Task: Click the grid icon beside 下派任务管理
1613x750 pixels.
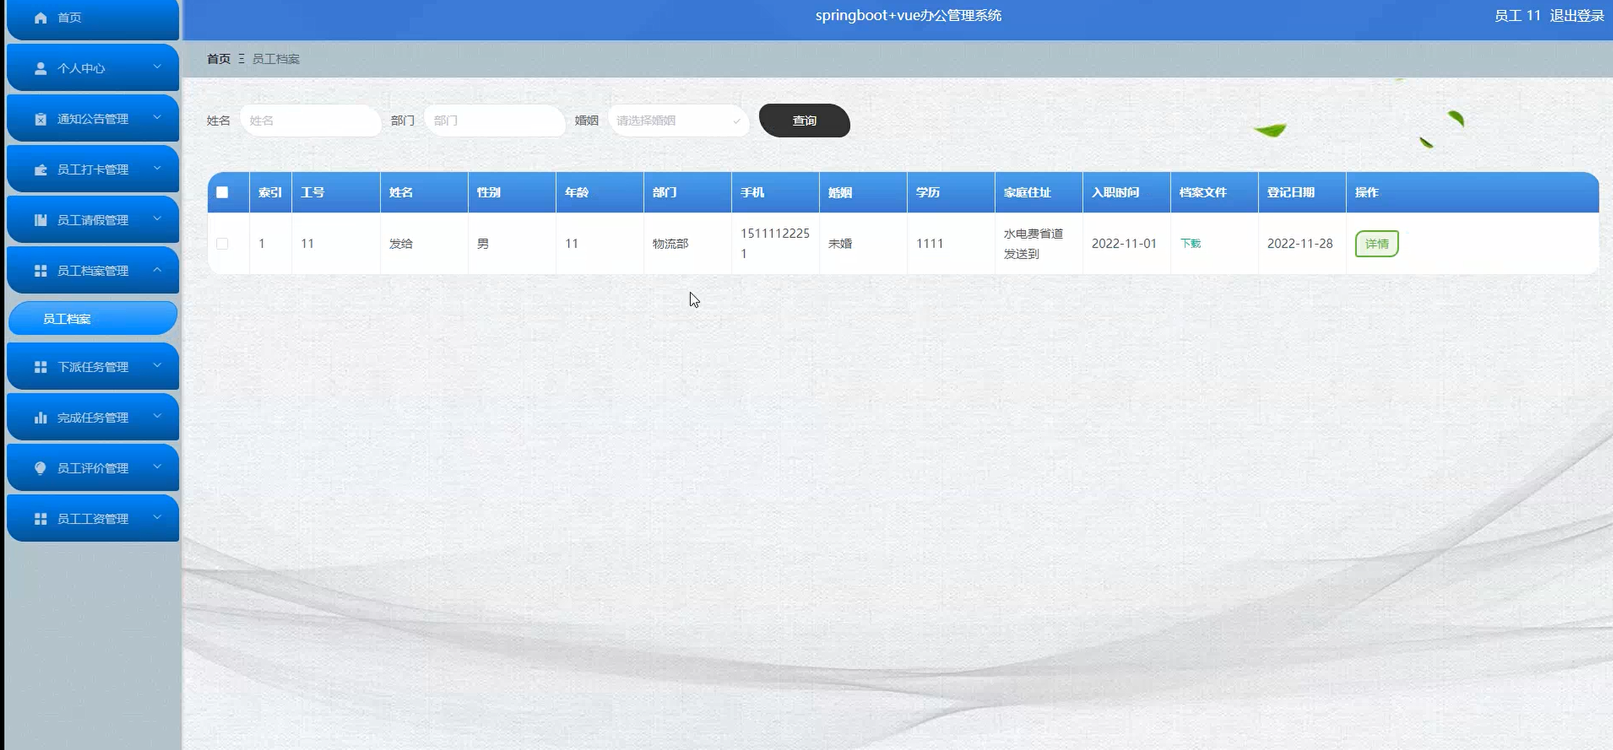Action: [41, 367]
